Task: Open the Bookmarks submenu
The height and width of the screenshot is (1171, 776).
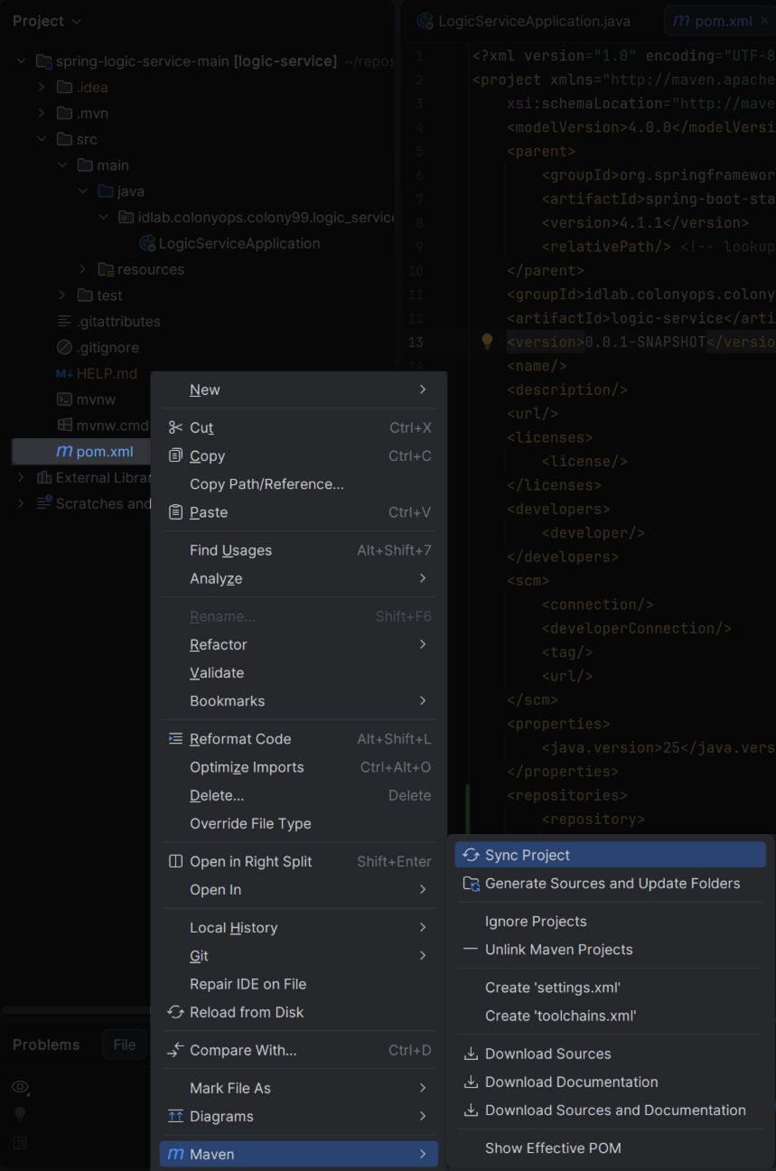Action: [x=299, y=700]
